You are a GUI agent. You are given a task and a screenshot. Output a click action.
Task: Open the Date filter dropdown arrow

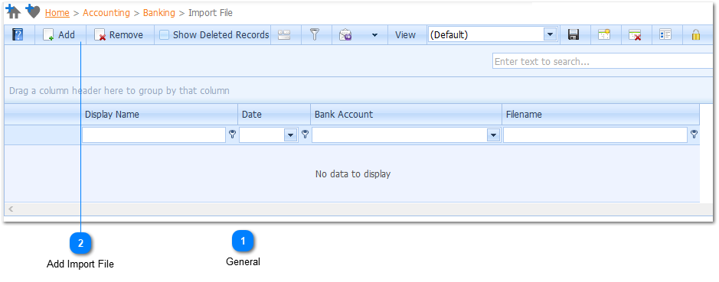291,135
